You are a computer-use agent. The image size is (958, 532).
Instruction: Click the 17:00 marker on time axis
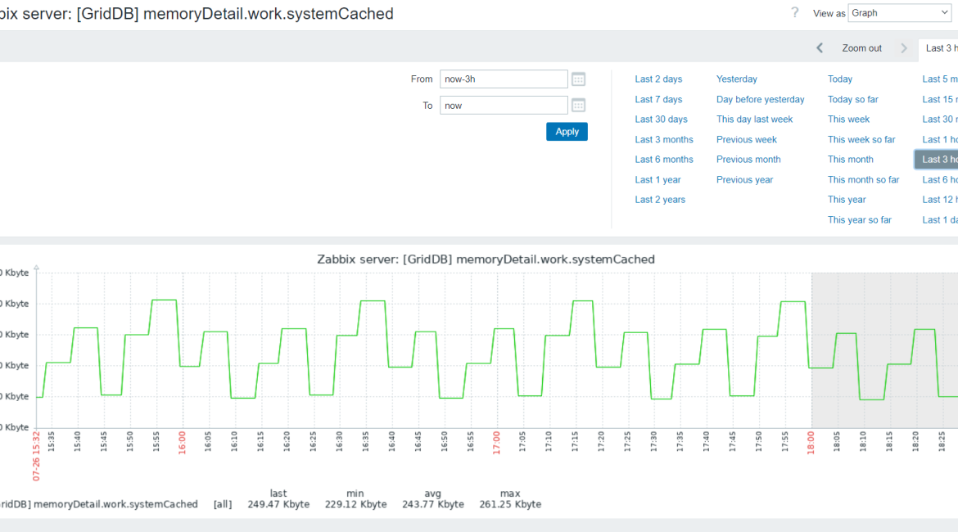[497, 447]
